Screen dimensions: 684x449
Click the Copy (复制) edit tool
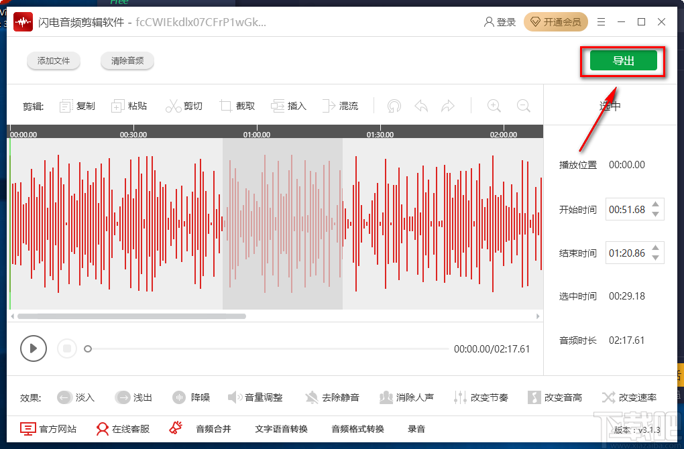point(77,106)
